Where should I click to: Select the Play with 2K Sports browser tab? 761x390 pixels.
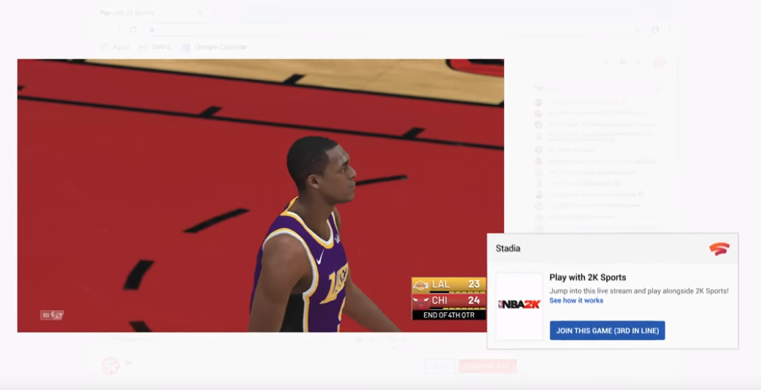coord(151,13)
